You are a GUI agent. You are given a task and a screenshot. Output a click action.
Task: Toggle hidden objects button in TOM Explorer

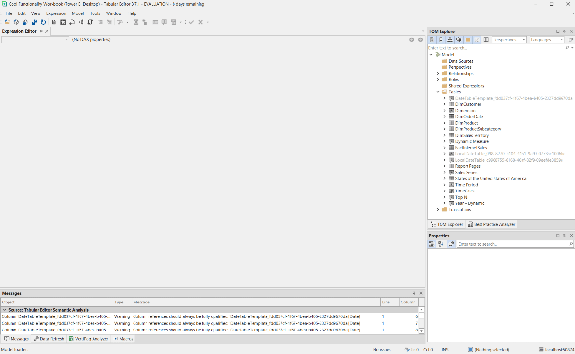point(477,40)
